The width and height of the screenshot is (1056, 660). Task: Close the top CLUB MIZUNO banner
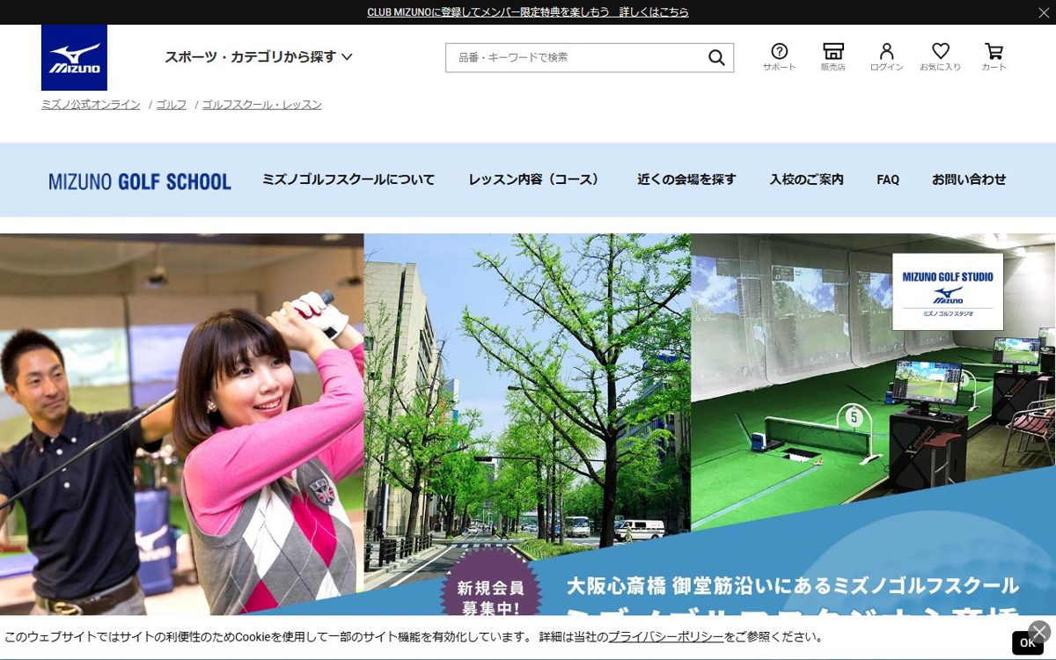click(x=1044, y=12)
